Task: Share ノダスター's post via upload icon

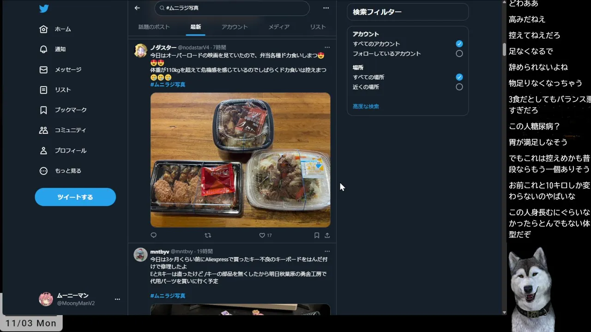Action: pos(327,235)
